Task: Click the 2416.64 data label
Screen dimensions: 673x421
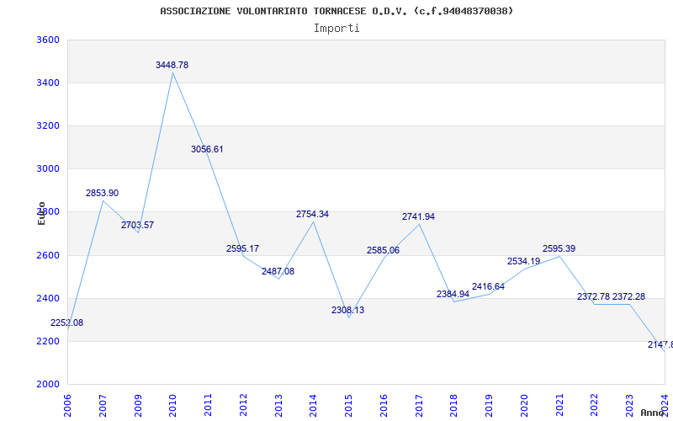Action: (x=488, y=286)
